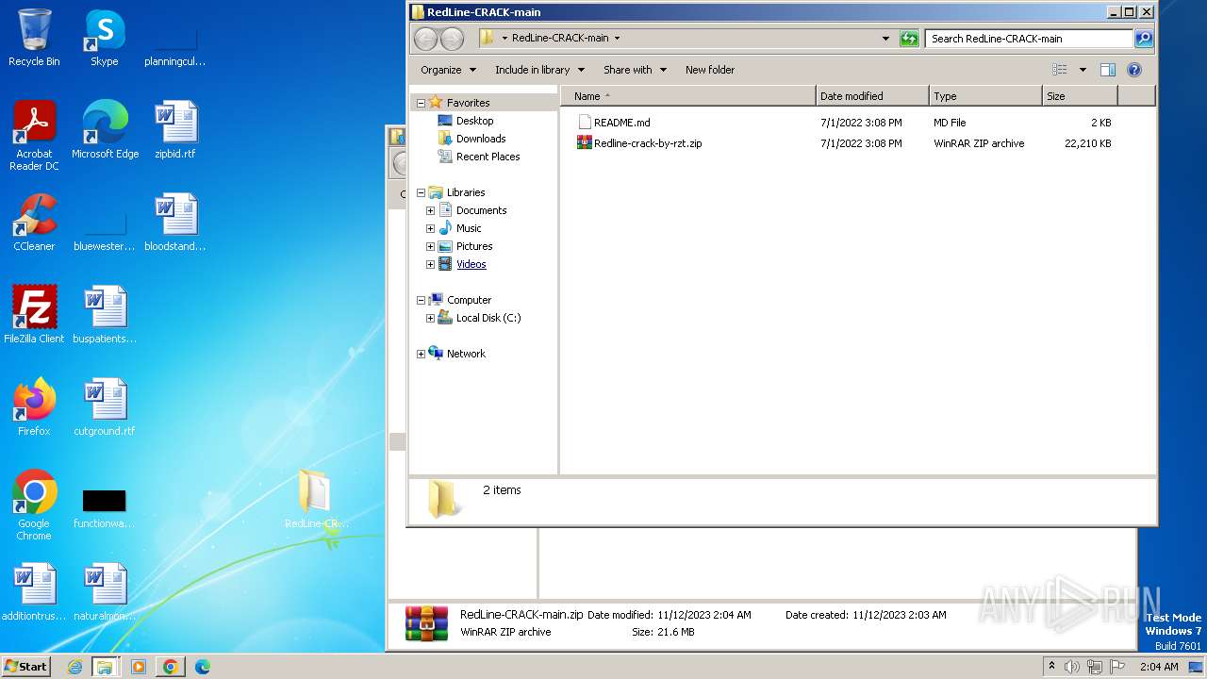Sort files by the Type column header
Screen dimensions: 1207x679
point(985,96)
